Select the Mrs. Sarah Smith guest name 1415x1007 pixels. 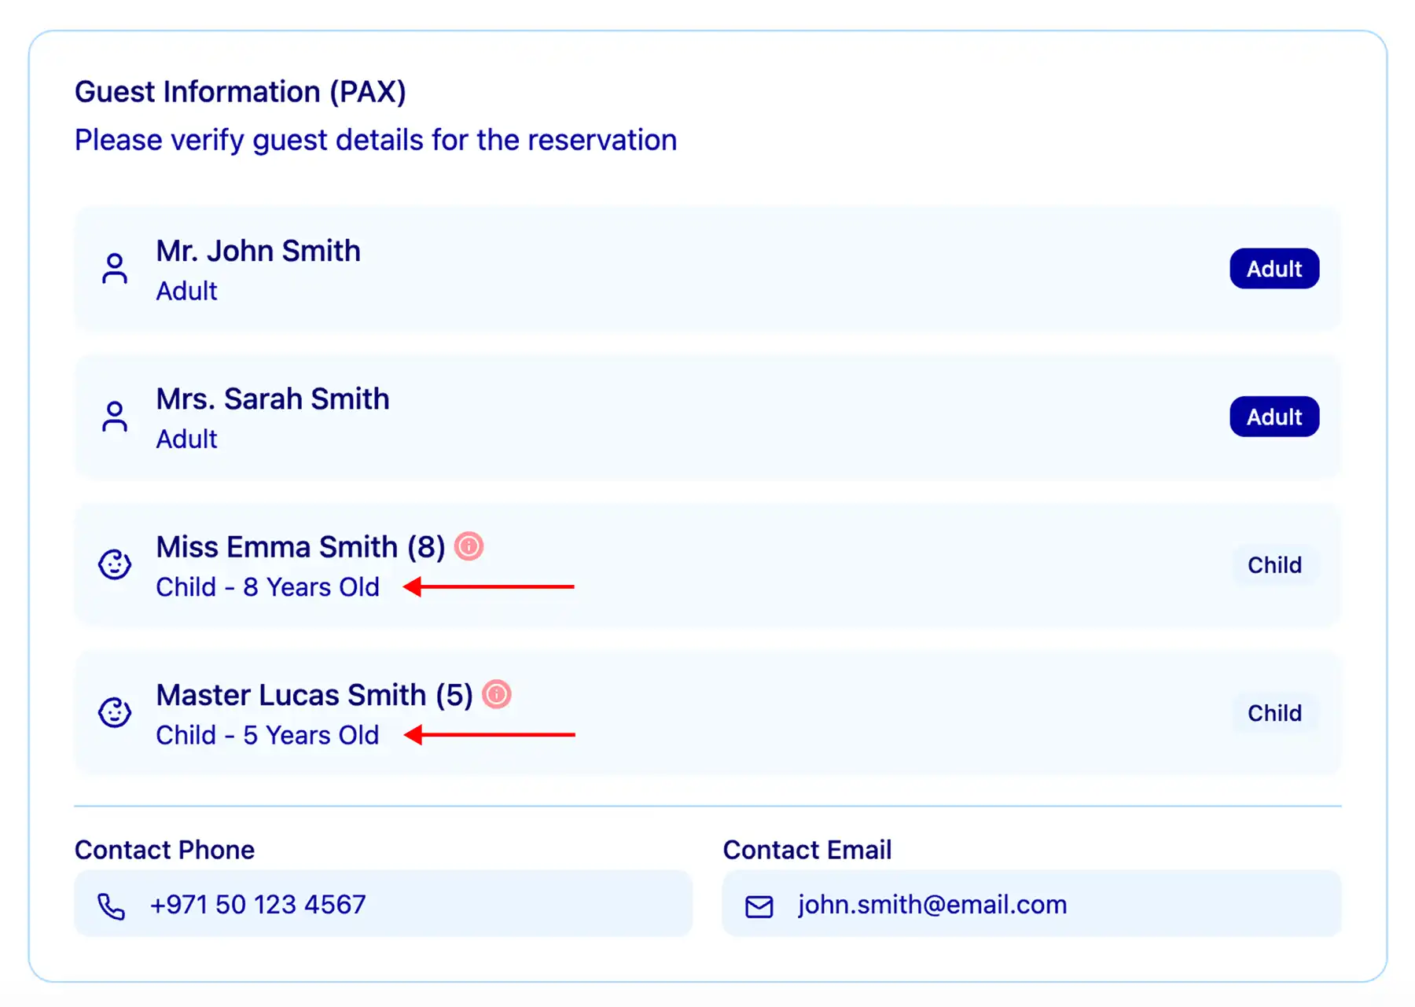(x=273, y=399)
